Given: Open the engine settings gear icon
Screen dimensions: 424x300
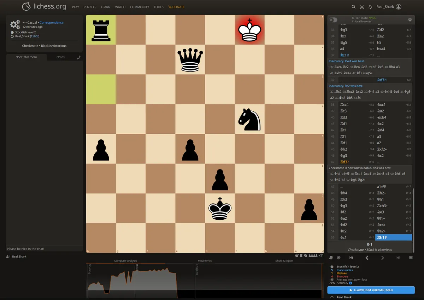Looking at the screenshot, I should [x=410, y=20].
